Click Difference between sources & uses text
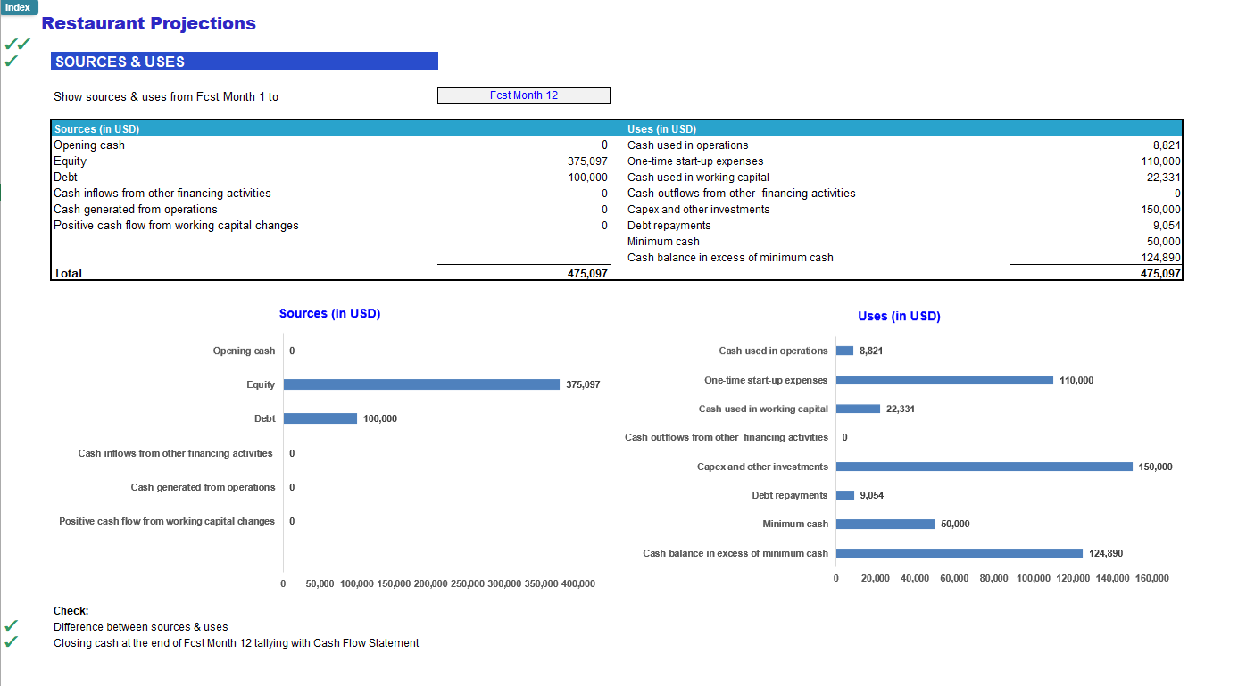The image size is (1238, 686). [x=140, y=627]
